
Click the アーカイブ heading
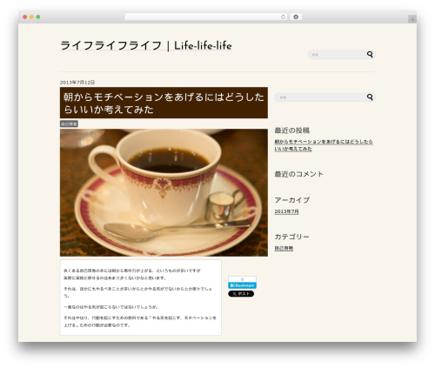coord(292,200)
